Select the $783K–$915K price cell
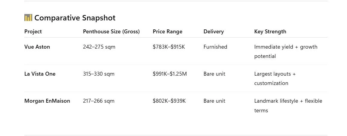347x136 pixels. click(169, 47)
